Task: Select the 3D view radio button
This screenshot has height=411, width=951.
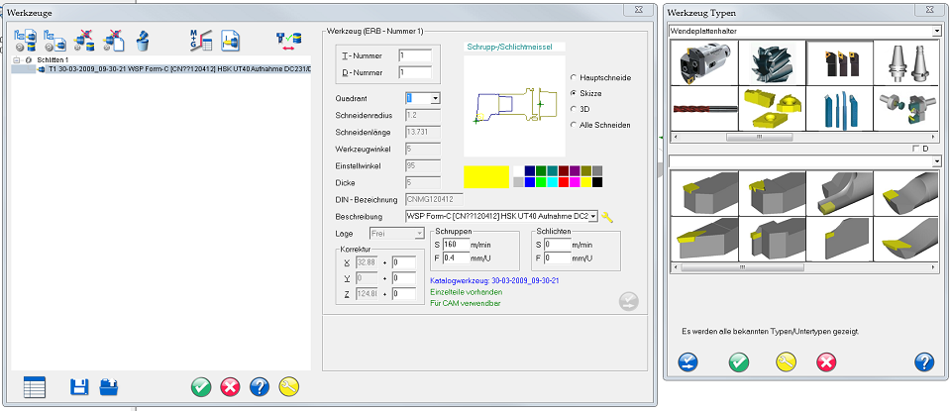Action: click(x=574, y=109)
